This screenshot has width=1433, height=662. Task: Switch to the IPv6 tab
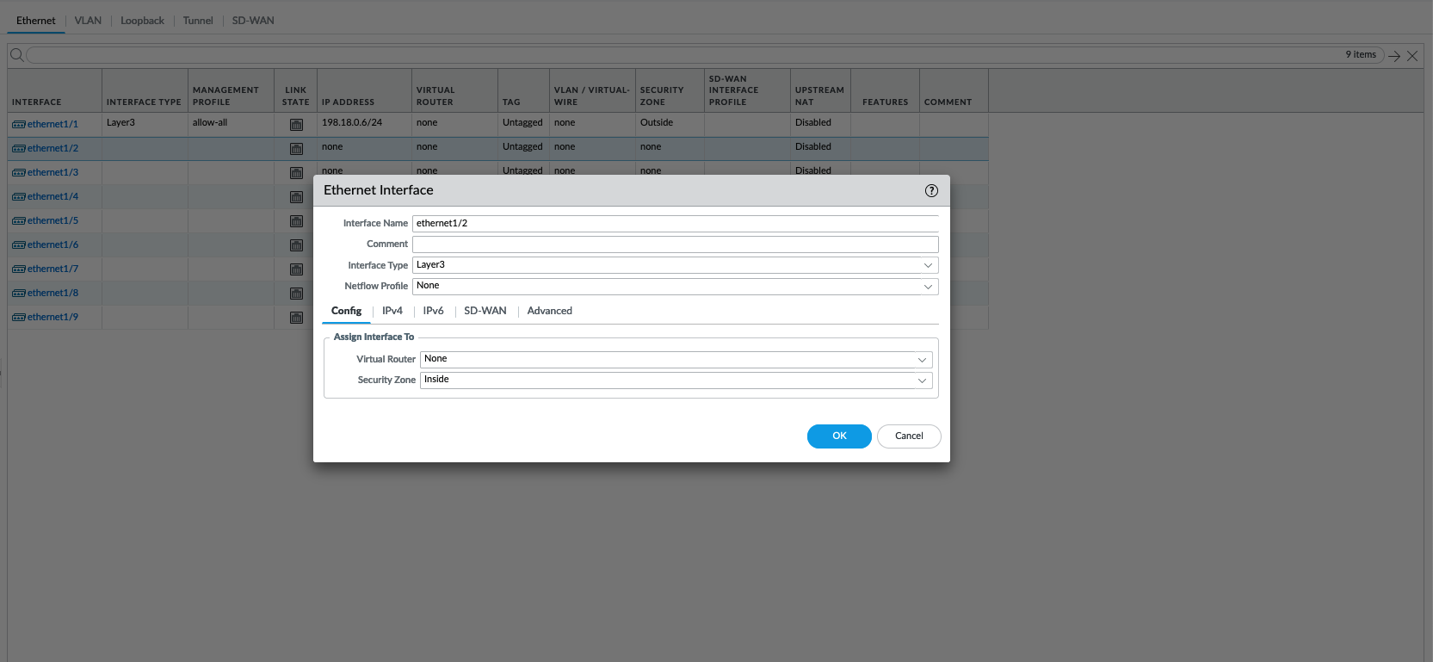coord(433,311)
